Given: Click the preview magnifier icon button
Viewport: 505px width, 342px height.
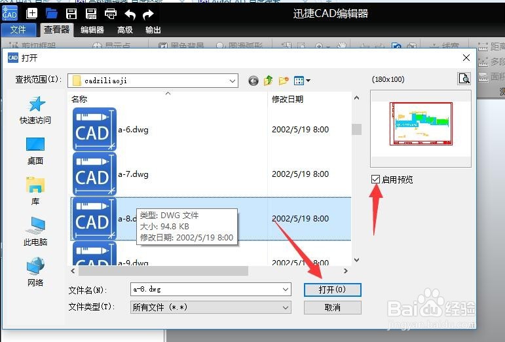Looking at the screenshot, I should pyautogui.click(x=464, y=79).
